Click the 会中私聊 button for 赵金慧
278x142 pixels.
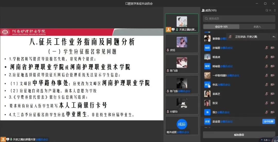click(x=268, y=121)
